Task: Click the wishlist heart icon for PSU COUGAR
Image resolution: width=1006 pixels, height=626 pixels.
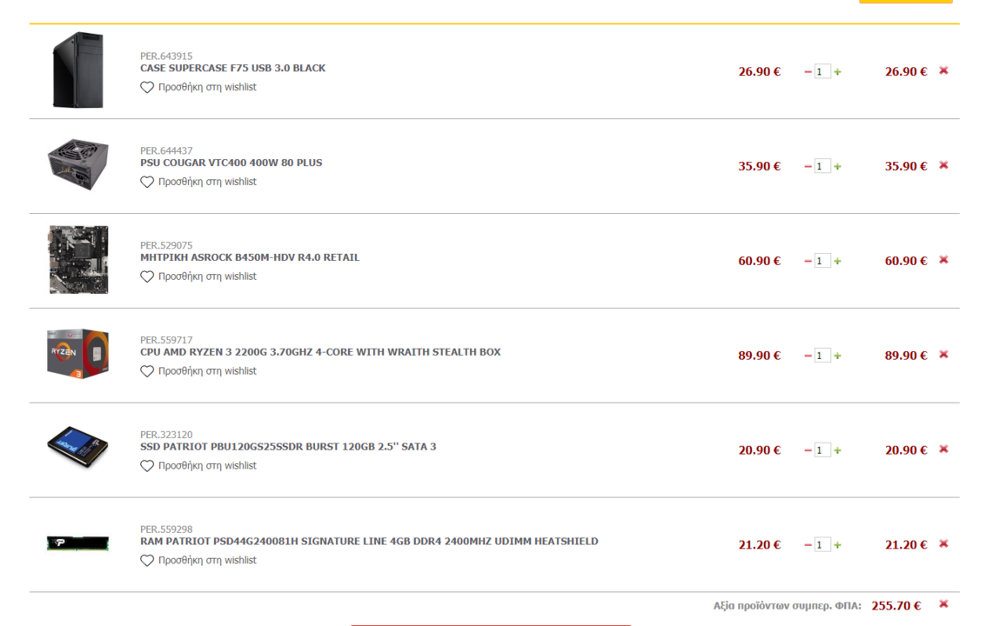Action: click(x=147, y=182)
